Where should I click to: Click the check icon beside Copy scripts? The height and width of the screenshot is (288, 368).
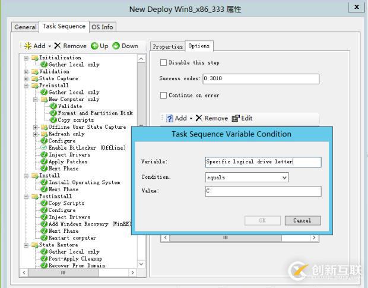[x=53, y=120]
